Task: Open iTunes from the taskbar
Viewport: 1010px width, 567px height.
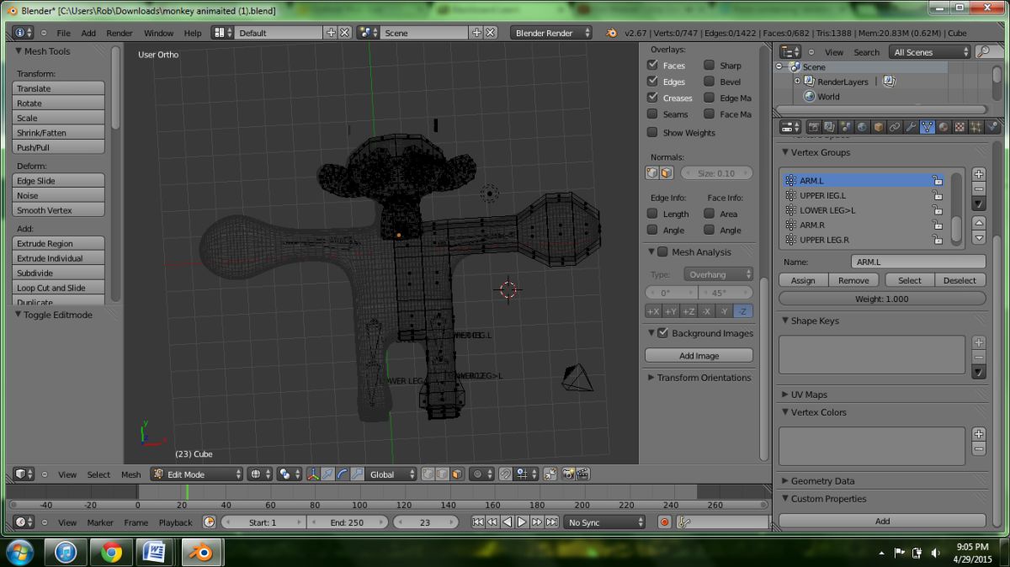Action: pos(66,553)
